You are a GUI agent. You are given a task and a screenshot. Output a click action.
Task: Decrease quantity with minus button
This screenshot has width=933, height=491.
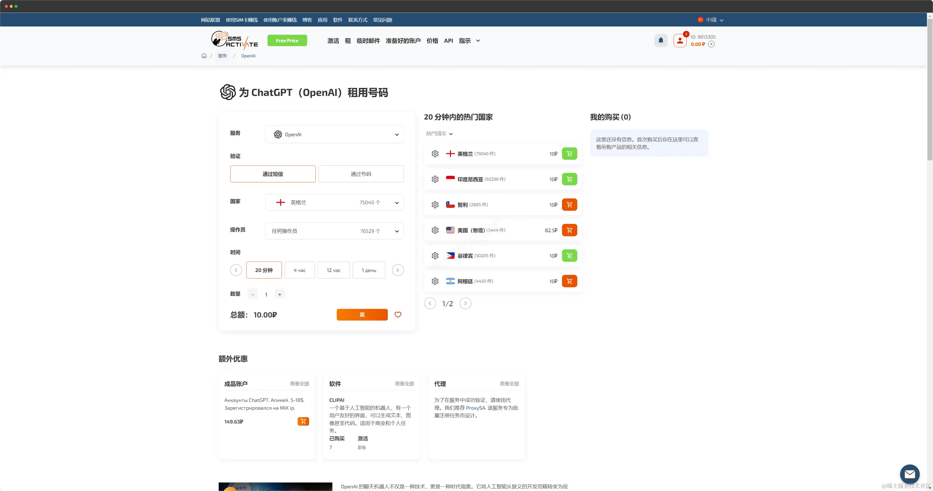click(x=252, y=294)
